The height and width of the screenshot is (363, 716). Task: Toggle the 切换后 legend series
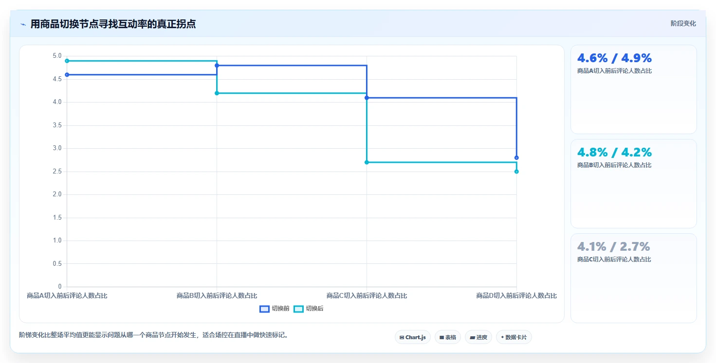pos(309,309)
